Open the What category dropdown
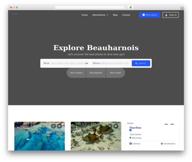The height and width of the screenshot is (162, 192). click(x=66, y=63)
